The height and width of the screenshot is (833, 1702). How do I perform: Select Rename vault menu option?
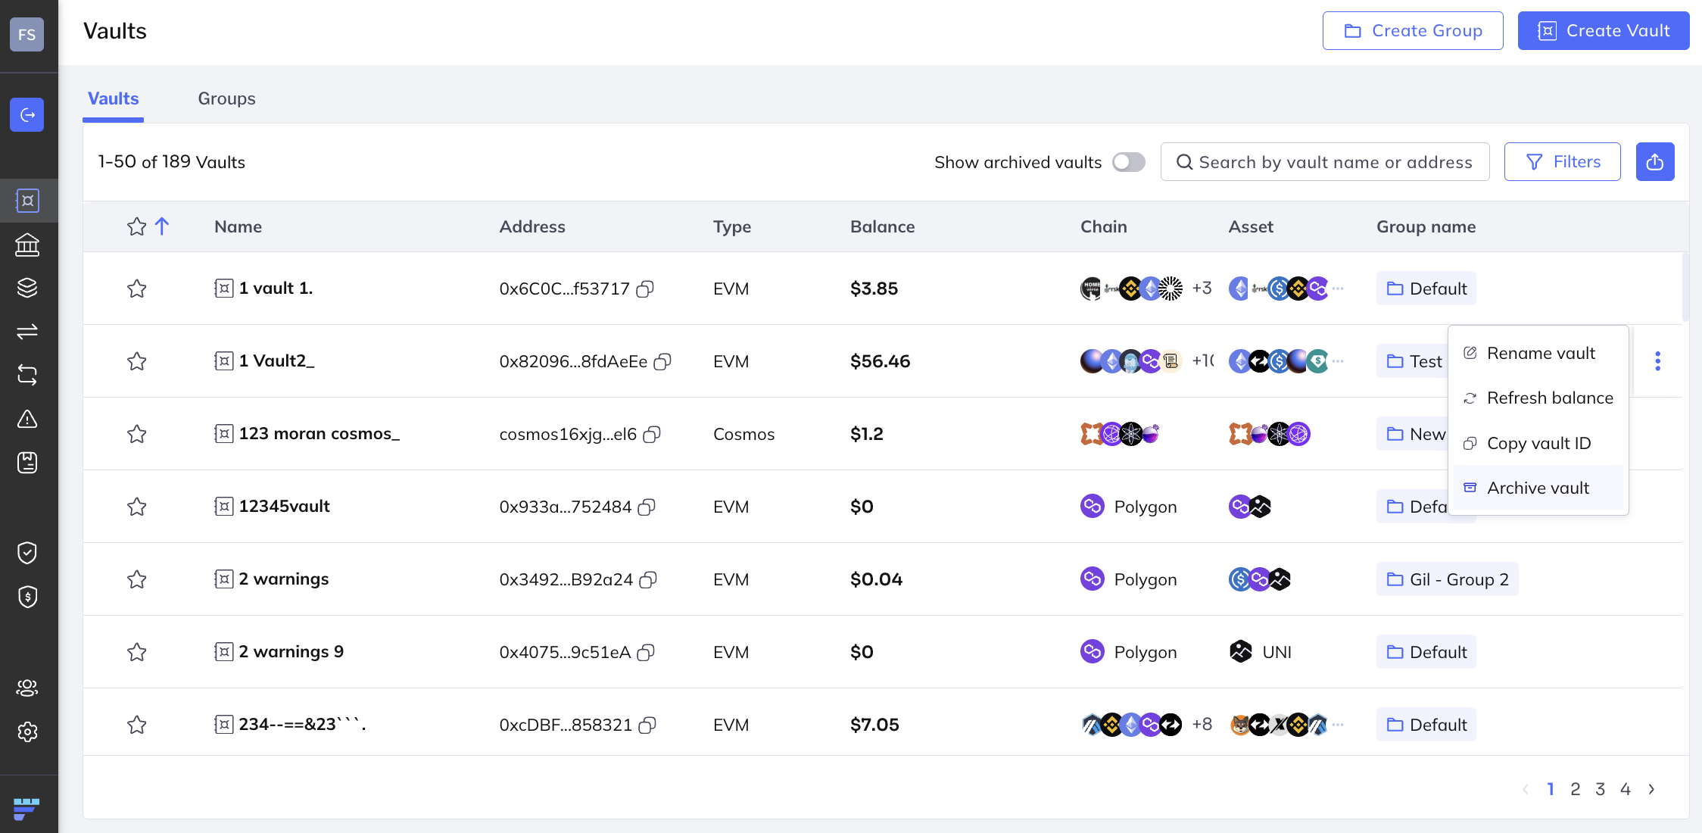1538,354
